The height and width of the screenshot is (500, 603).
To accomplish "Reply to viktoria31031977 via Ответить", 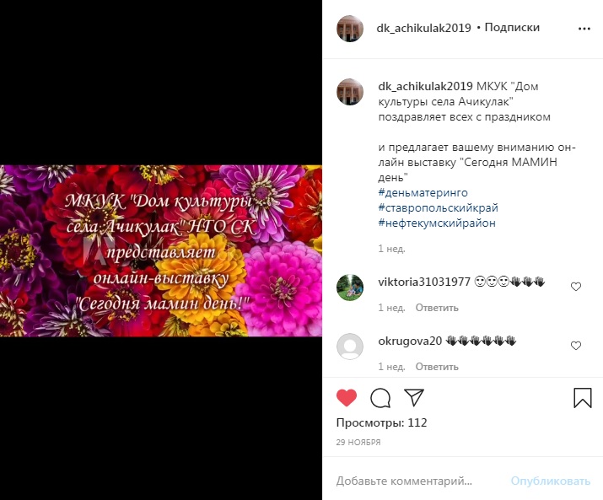I will 437,308.
